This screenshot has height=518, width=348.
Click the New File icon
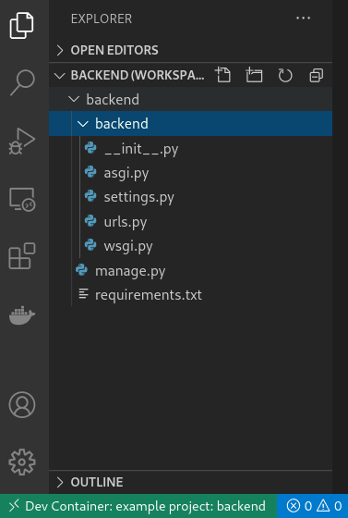click(222, 75)
